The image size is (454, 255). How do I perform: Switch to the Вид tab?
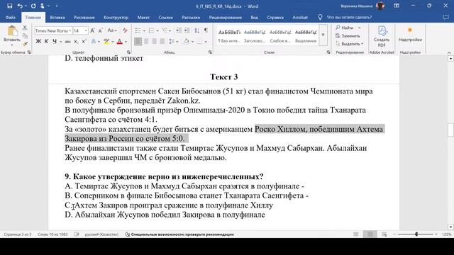[254, 17]
